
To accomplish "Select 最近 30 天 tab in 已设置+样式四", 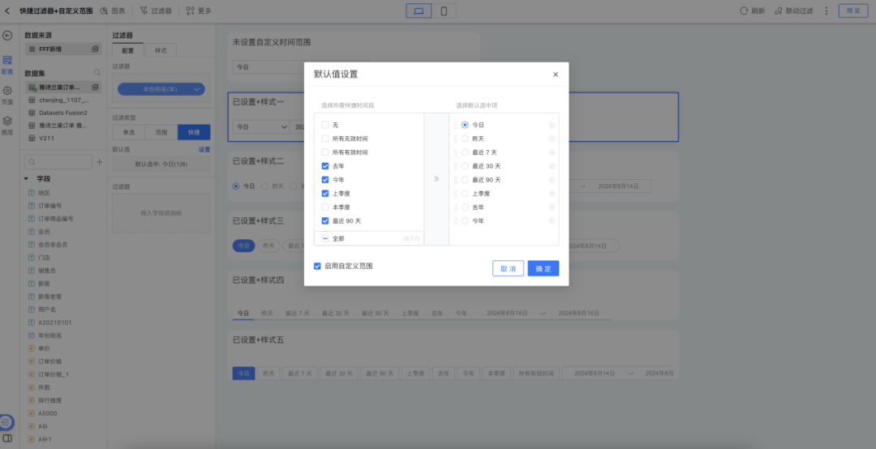I will pos(335,314).
